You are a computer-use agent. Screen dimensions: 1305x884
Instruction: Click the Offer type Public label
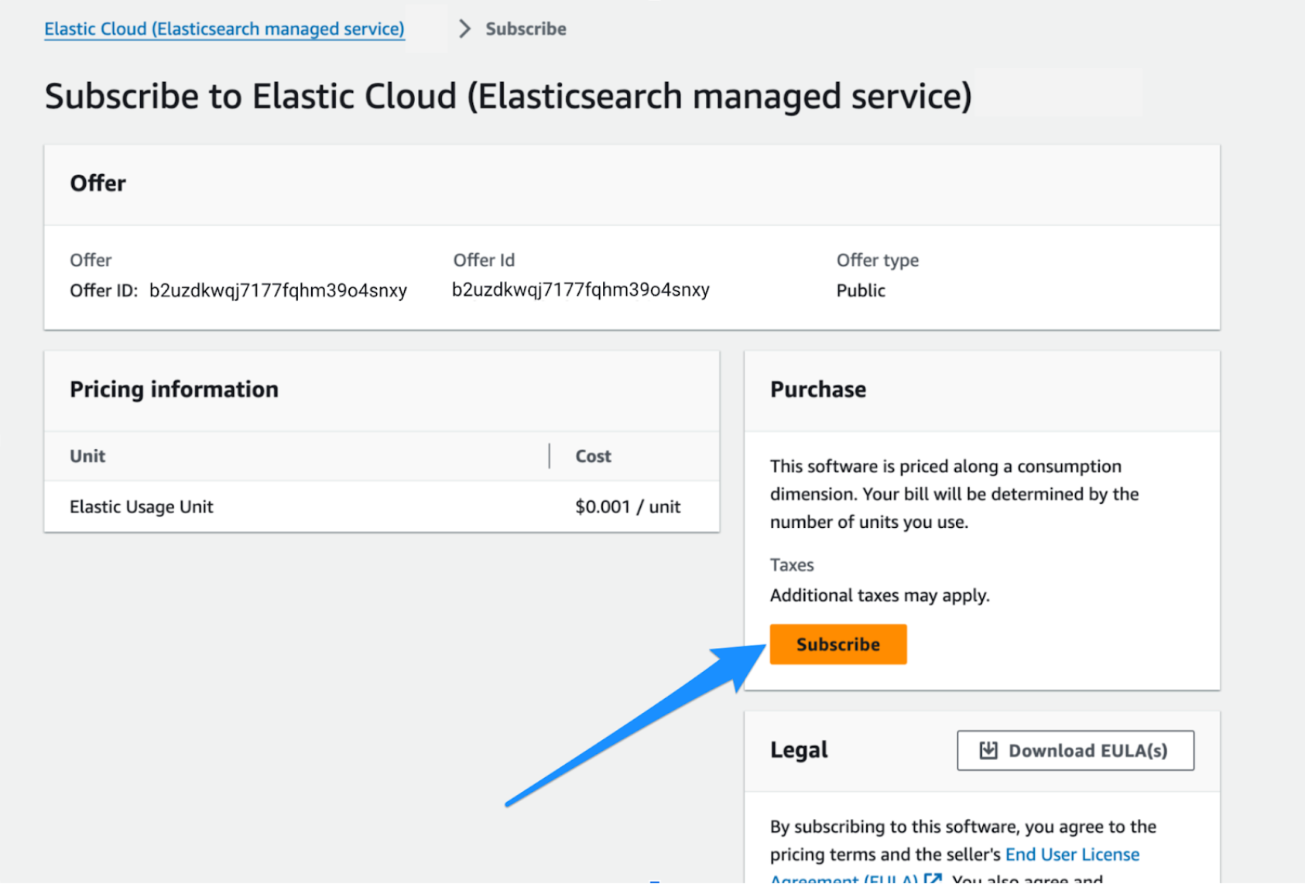coord(860,290)
